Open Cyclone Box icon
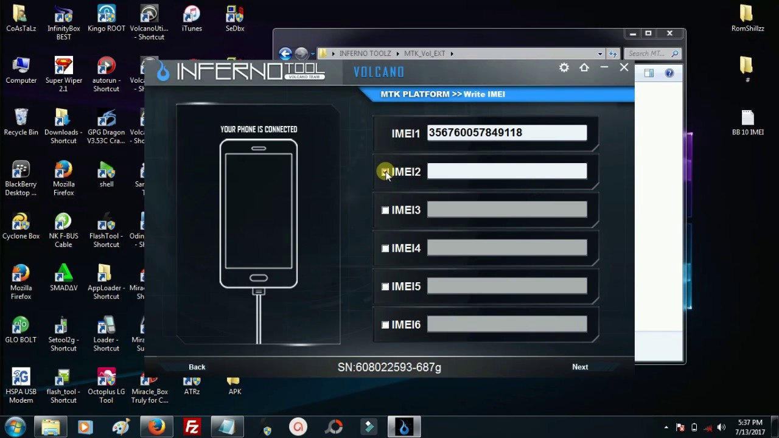 click(21, 226)
